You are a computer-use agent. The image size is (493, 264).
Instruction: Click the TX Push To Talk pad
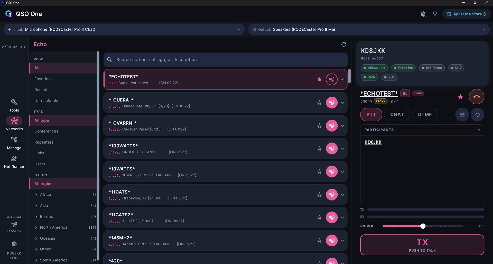(422, 245)
